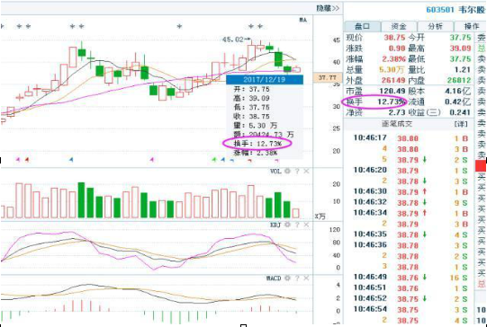Open trade details via the [详] link
The height and width of the screenshot is (327, 487).
tap(461, 124)
